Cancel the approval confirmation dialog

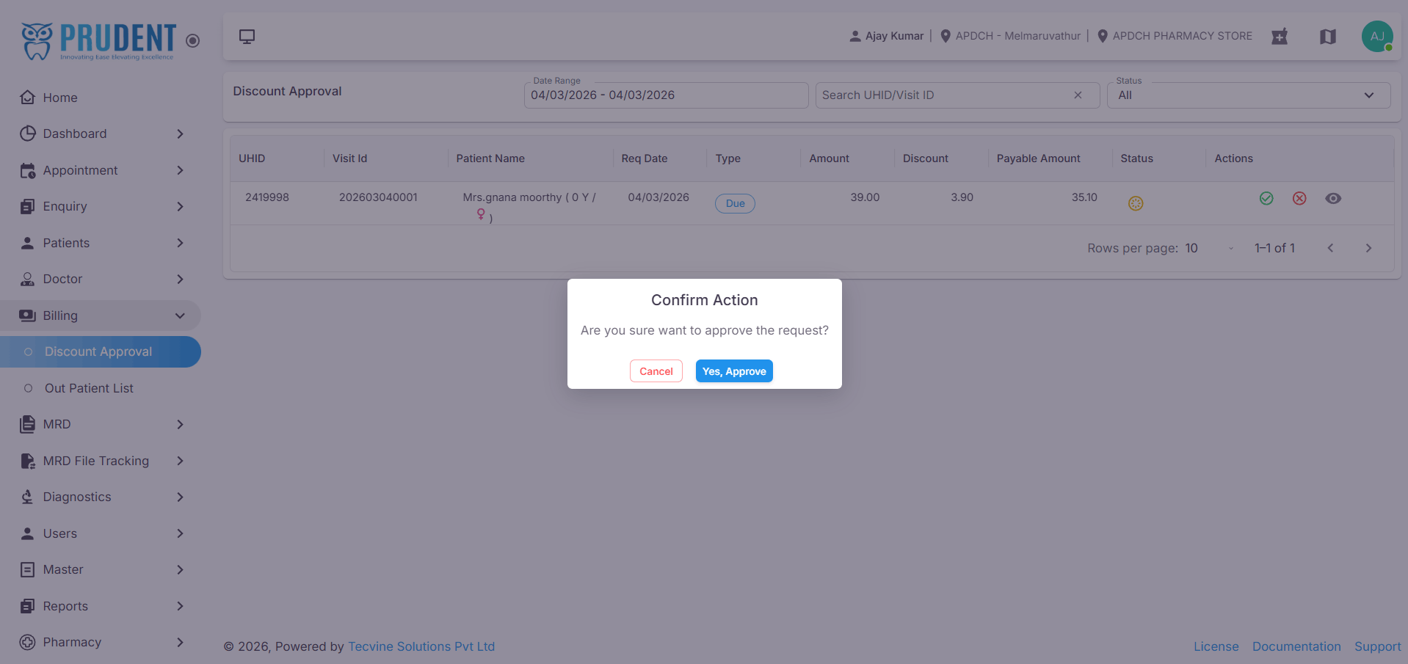(x=656, y=371)
